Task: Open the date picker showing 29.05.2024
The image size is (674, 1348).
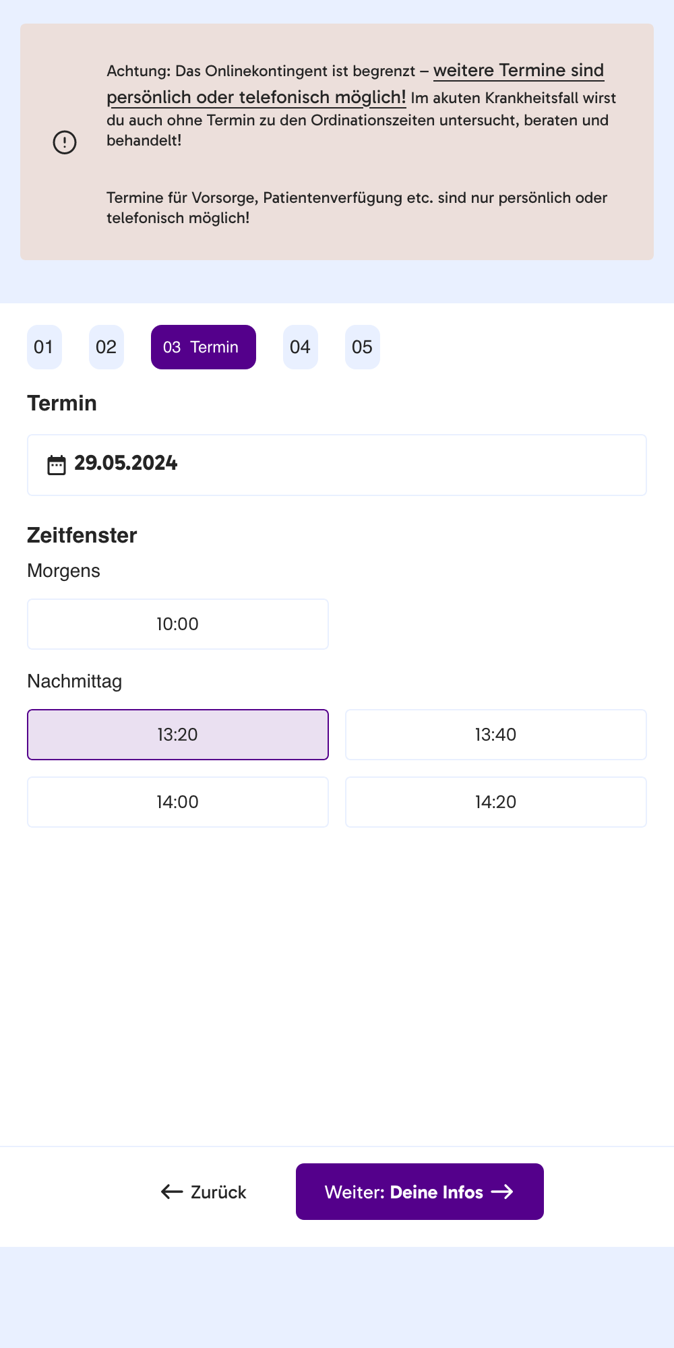Action: tap(337, 465)
